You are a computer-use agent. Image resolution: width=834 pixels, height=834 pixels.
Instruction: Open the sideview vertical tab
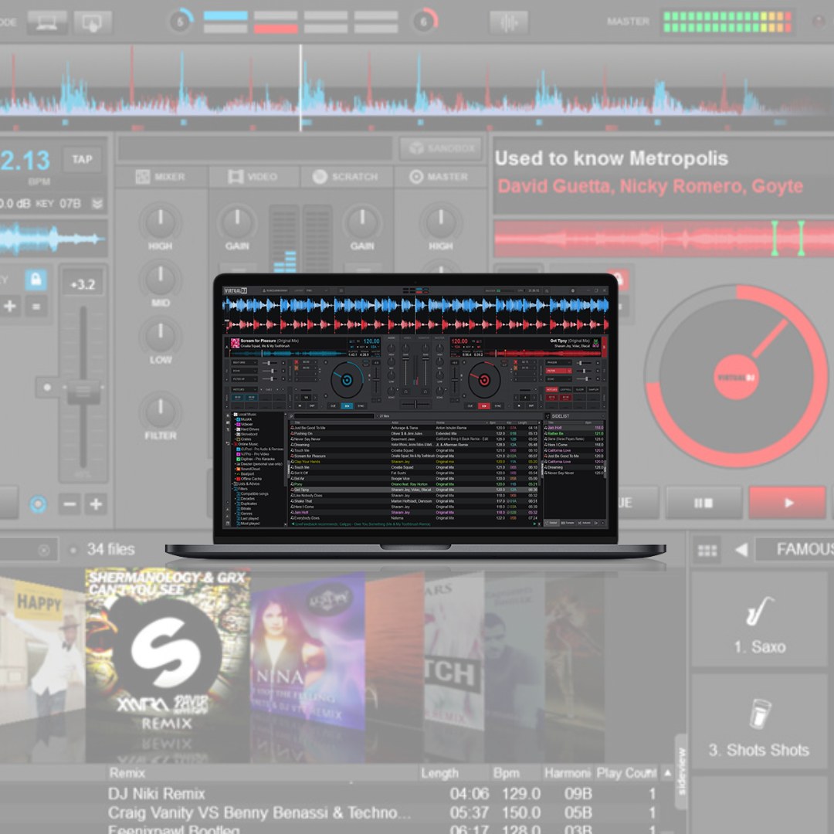681,771
